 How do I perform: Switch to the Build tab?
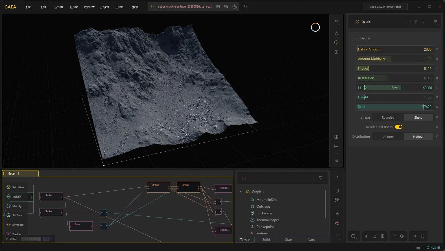(x=266, y=240)
